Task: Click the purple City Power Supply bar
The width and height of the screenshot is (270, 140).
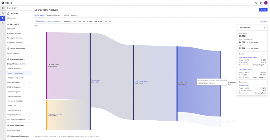Action: point(47,66)
